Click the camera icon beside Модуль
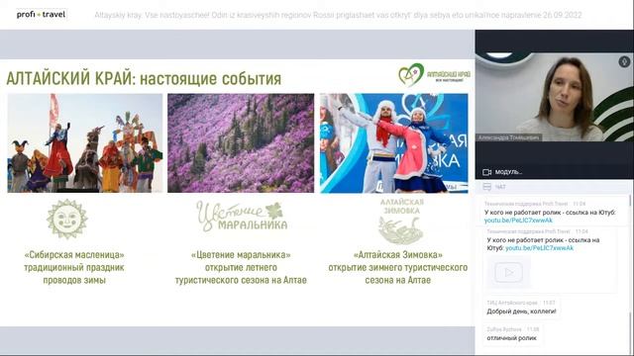 (x=486, y=172)
